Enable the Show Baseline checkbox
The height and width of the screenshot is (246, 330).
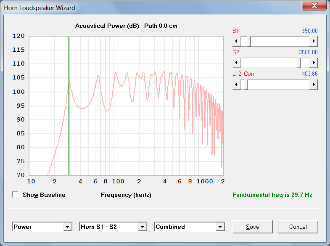click(x=15, y=195)
